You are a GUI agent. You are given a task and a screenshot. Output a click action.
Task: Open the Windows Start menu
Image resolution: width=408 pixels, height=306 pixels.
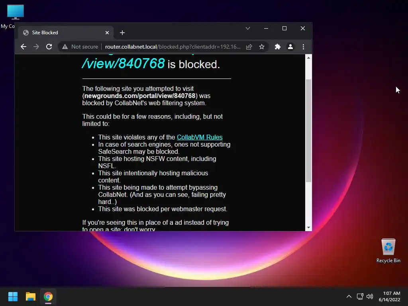click(13, 296)
